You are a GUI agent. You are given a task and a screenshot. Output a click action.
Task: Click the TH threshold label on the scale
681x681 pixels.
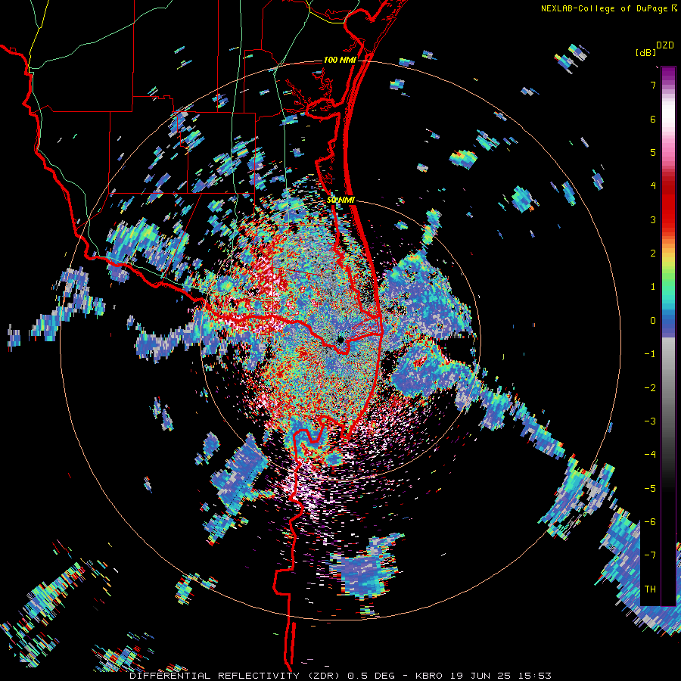click(650, 589)
